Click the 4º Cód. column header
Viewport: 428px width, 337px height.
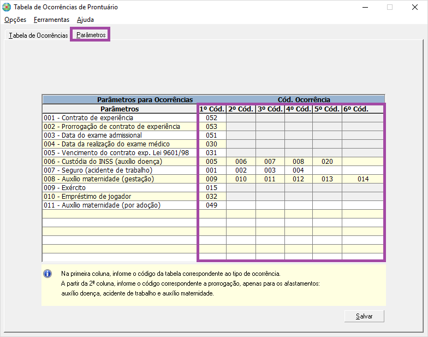coord(299,109)
